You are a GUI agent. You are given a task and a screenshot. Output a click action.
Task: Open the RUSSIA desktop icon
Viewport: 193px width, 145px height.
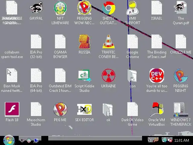click(84, 42)
